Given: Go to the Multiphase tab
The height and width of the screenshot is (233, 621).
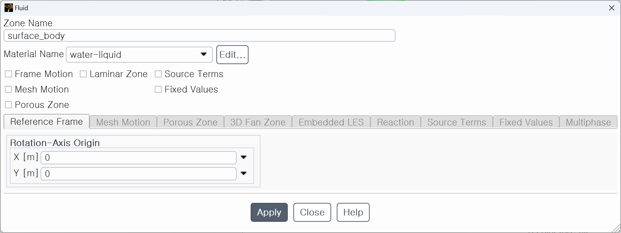Looking at the screenshot, I should 588,122.
